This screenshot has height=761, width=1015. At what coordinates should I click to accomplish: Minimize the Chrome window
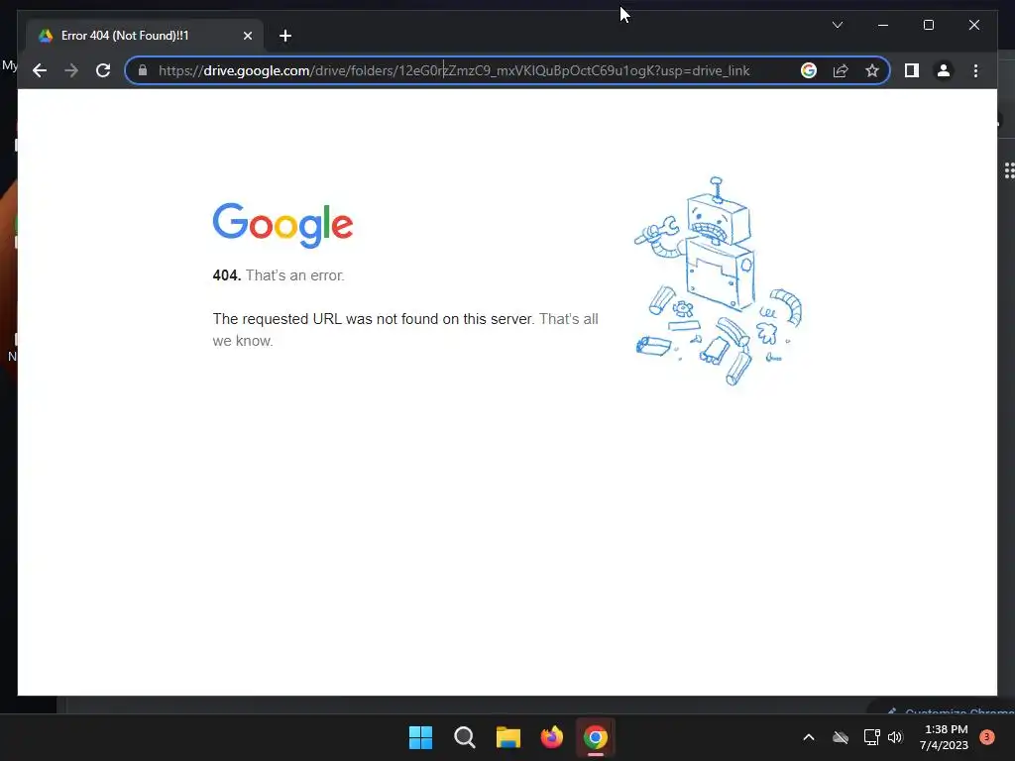coord(883,25)
